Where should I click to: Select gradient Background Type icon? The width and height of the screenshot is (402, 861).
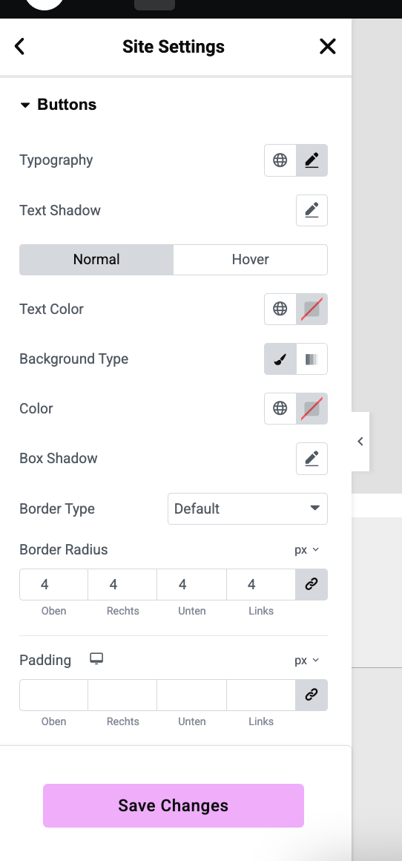coord(312,359)
